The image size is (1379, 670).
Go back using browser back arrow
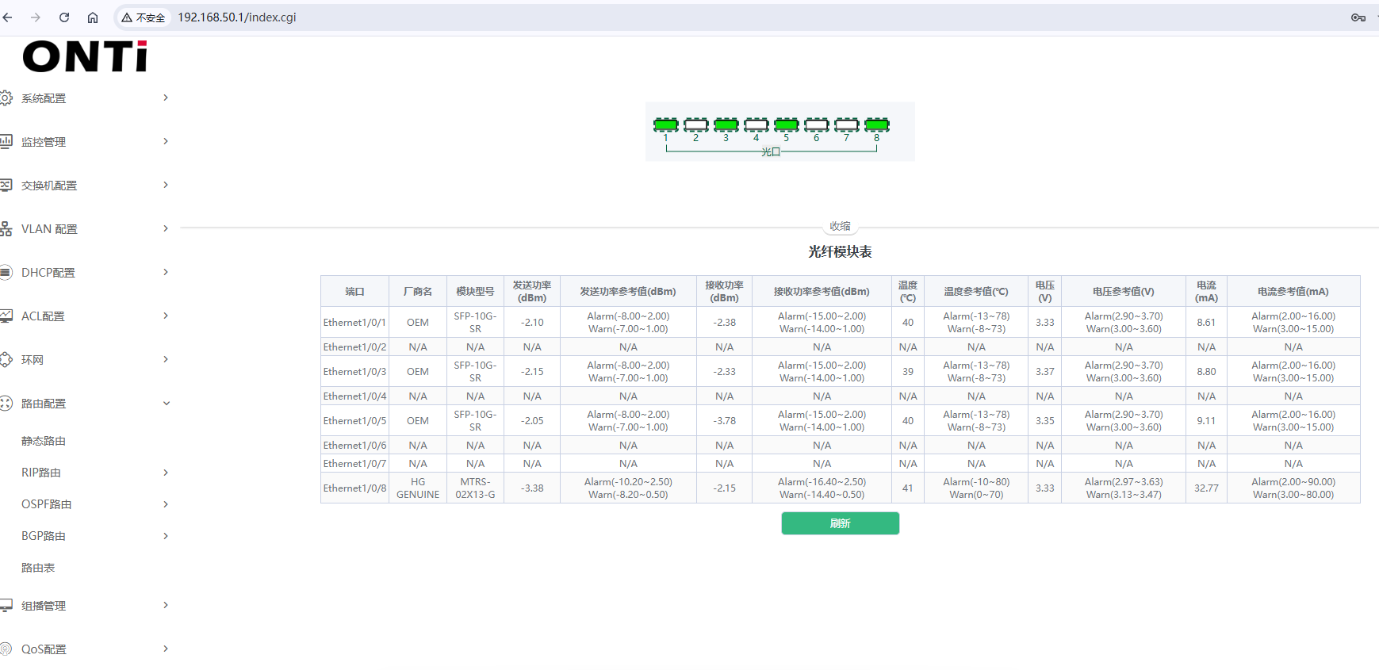8,17
